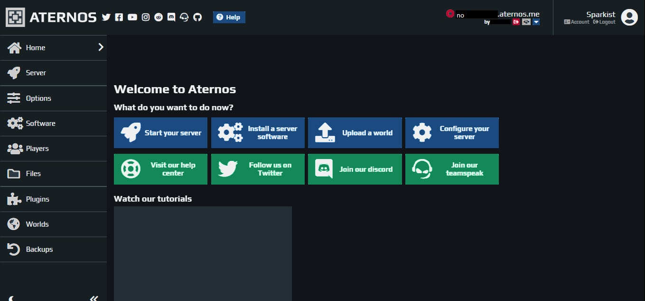The image size is (645, 301).
Task: Click the Sparkist username
Action: [601, 14]
